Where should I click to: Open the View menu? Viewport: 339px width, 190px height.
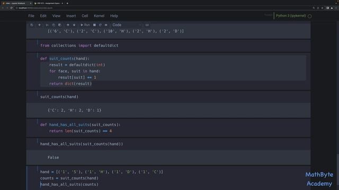(x=56, y=16)
